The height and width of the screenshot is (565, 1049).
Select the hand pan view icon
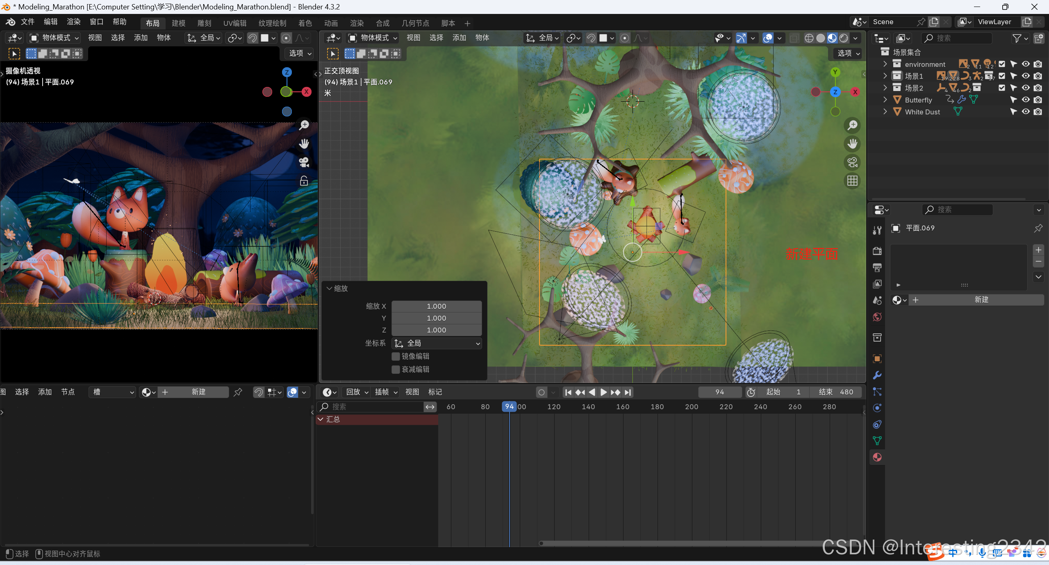coord(852,144)
